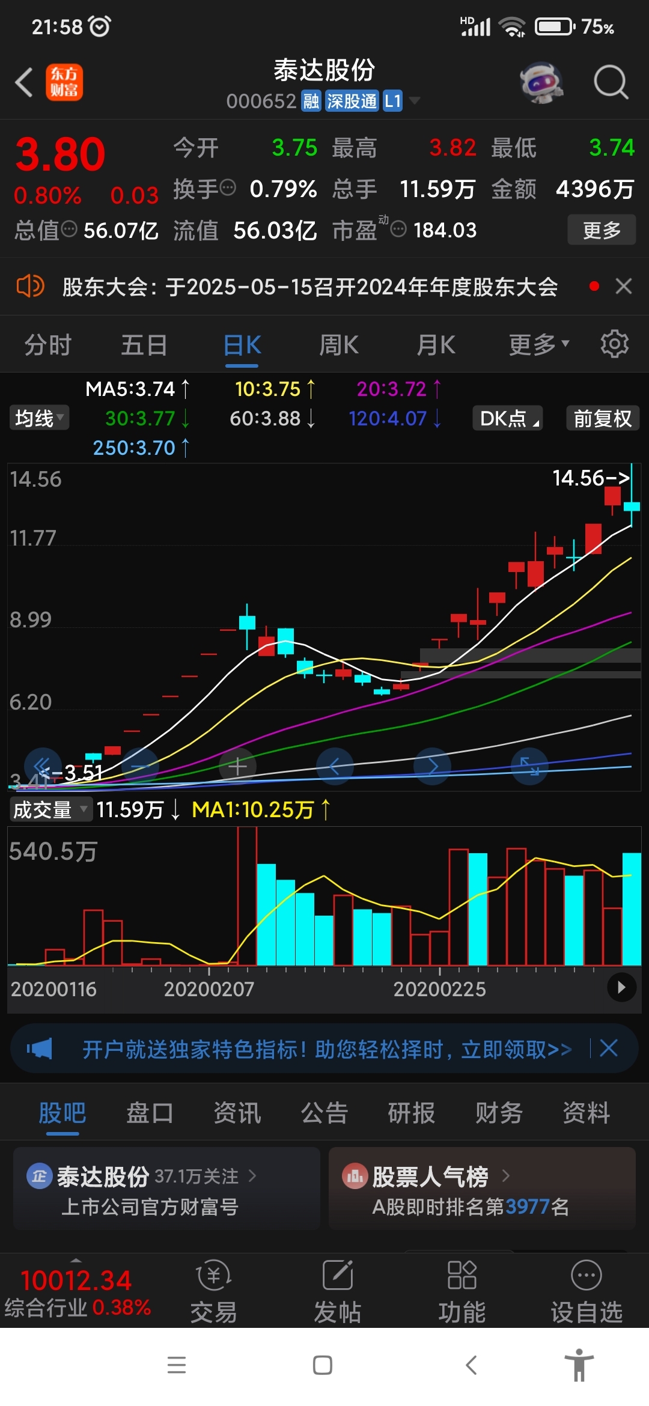Open chart settings gear icon
Viewport: 649px width, 1406px height.
[614, 344]
